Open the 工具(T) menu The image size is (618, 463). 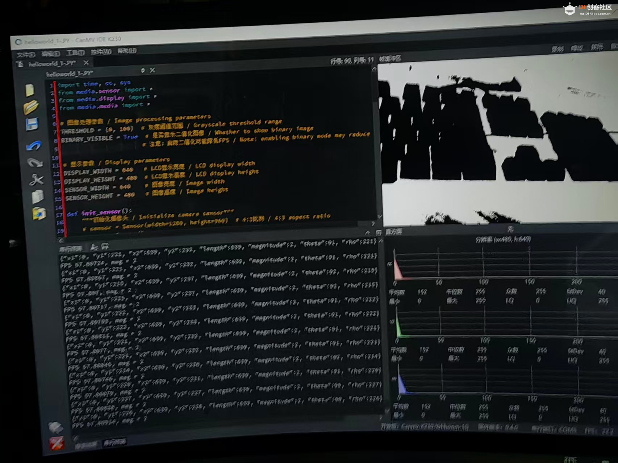tap(75, 53)
